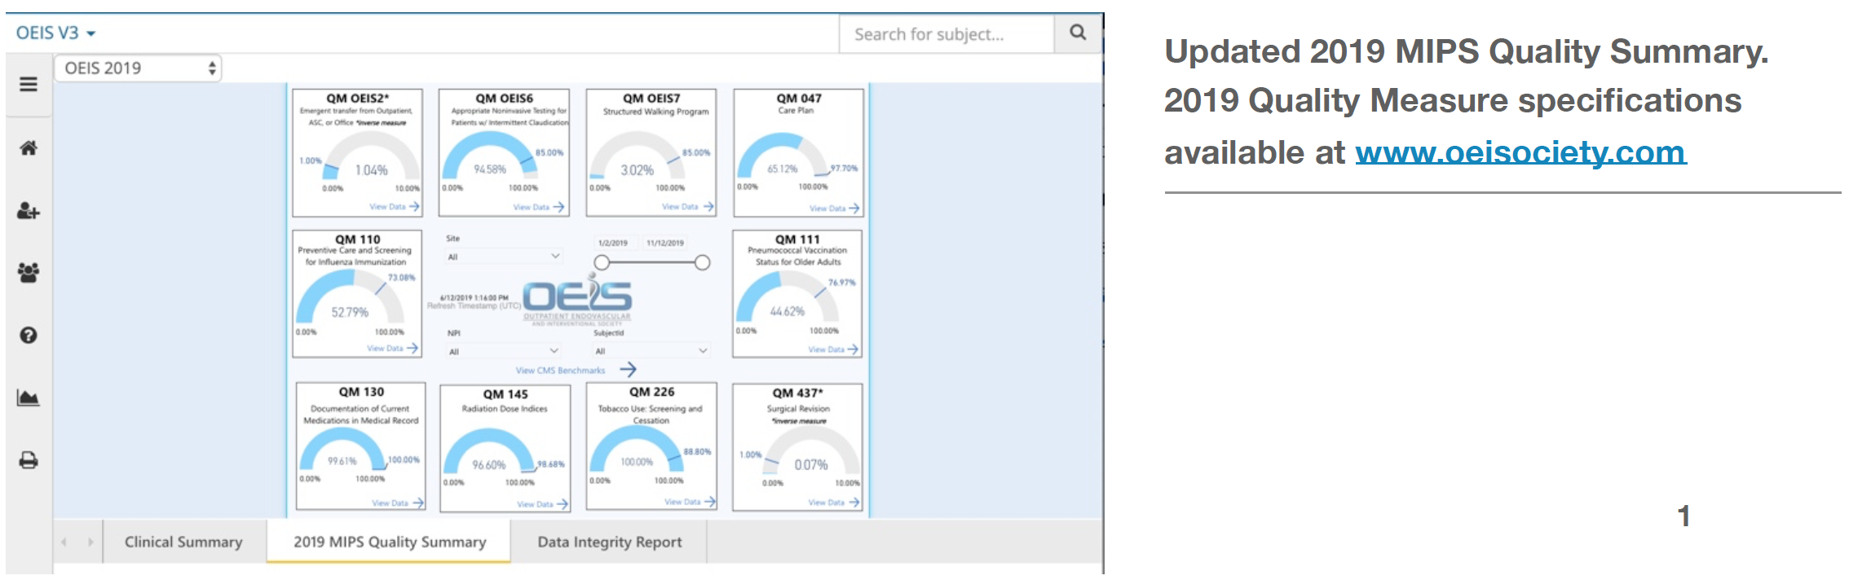Screen dimensions: 1849x580
Task: Click the add user icon
Action: pos(29,211)
